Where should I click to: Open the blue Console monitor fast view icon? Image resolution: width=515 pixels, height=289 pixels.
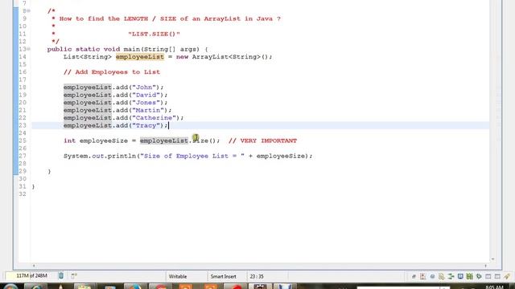pos(460,276)
